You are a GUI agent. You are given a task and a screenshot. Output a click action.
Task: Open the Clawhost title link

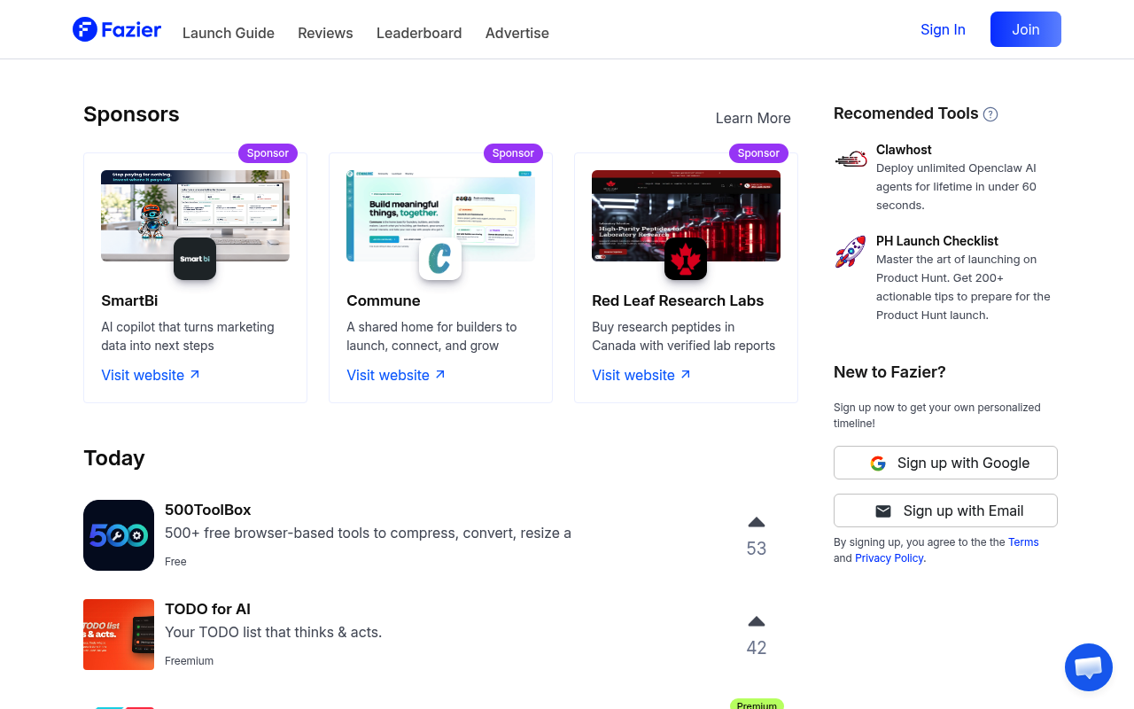[x=904, y=150]
